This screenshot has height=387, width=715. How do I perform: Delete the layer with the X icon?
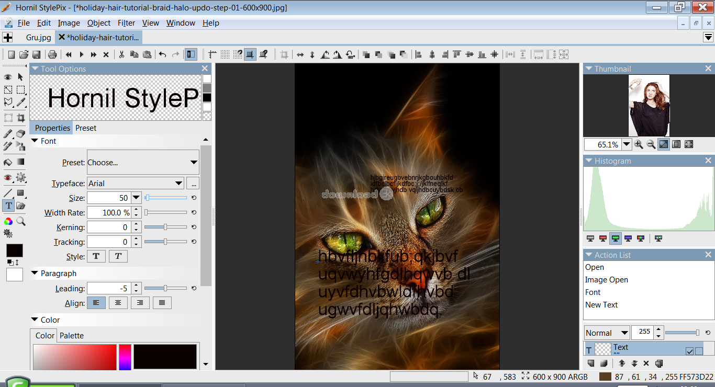pos(646,363)
